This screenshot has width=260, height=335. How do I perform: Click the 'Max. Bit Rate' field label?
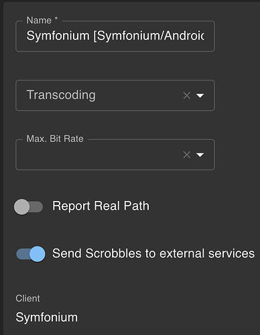[x=55, y=139]
